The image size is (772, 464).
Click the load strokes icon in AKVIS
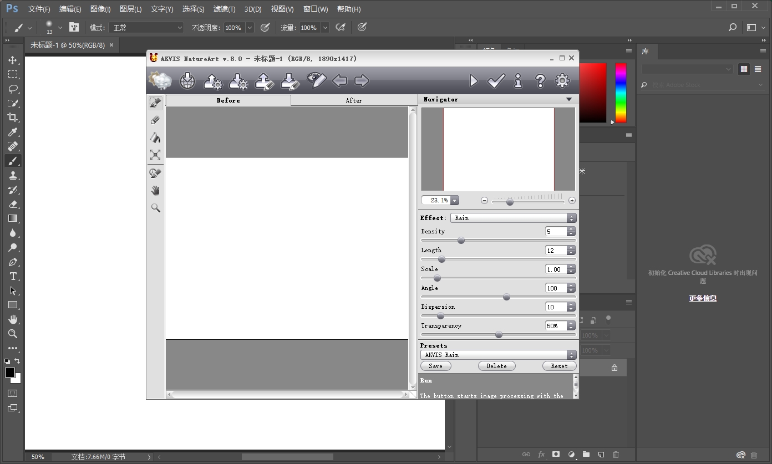click(x=265, y=81)
